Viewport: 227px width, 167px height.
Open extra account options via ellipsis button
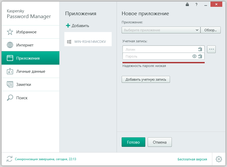211,49
